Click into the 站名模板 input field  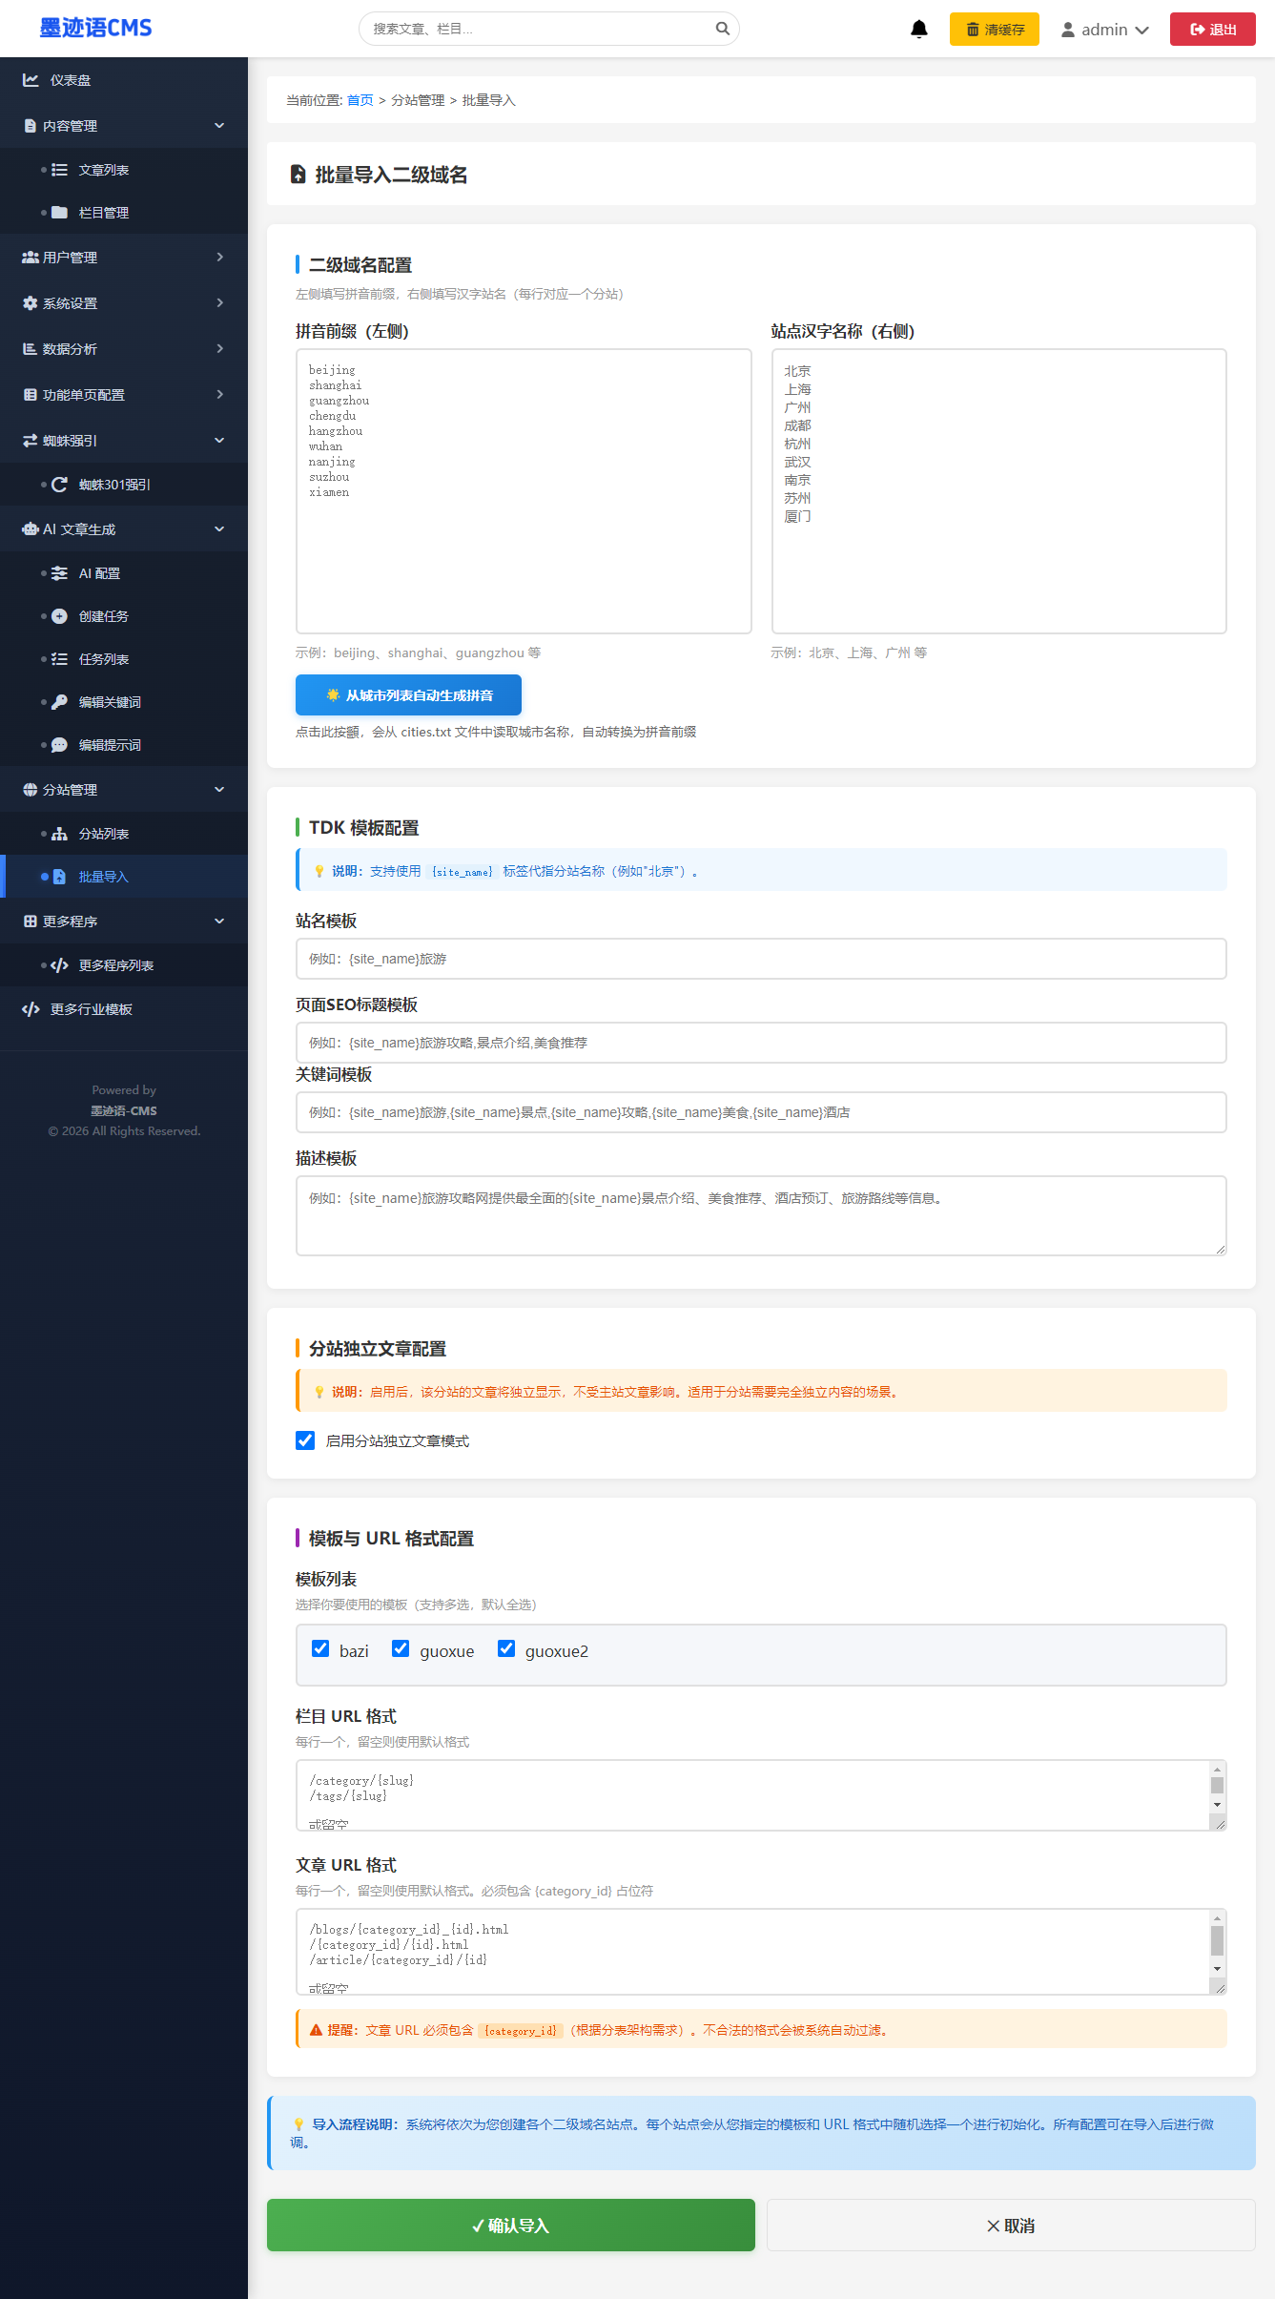(760, 959)
